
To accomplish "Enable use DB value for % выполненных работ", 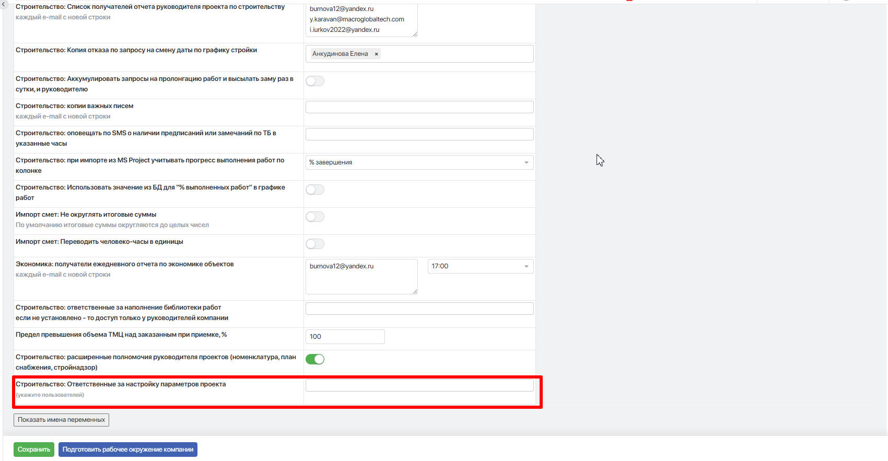I will tap(315, 190).
